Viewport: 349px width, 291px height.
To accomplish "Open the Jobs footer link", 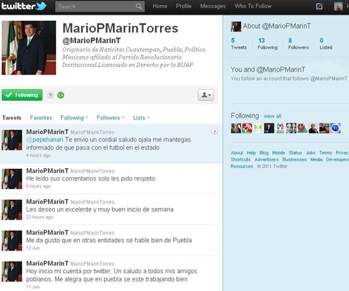I will [x=310, y=152].
